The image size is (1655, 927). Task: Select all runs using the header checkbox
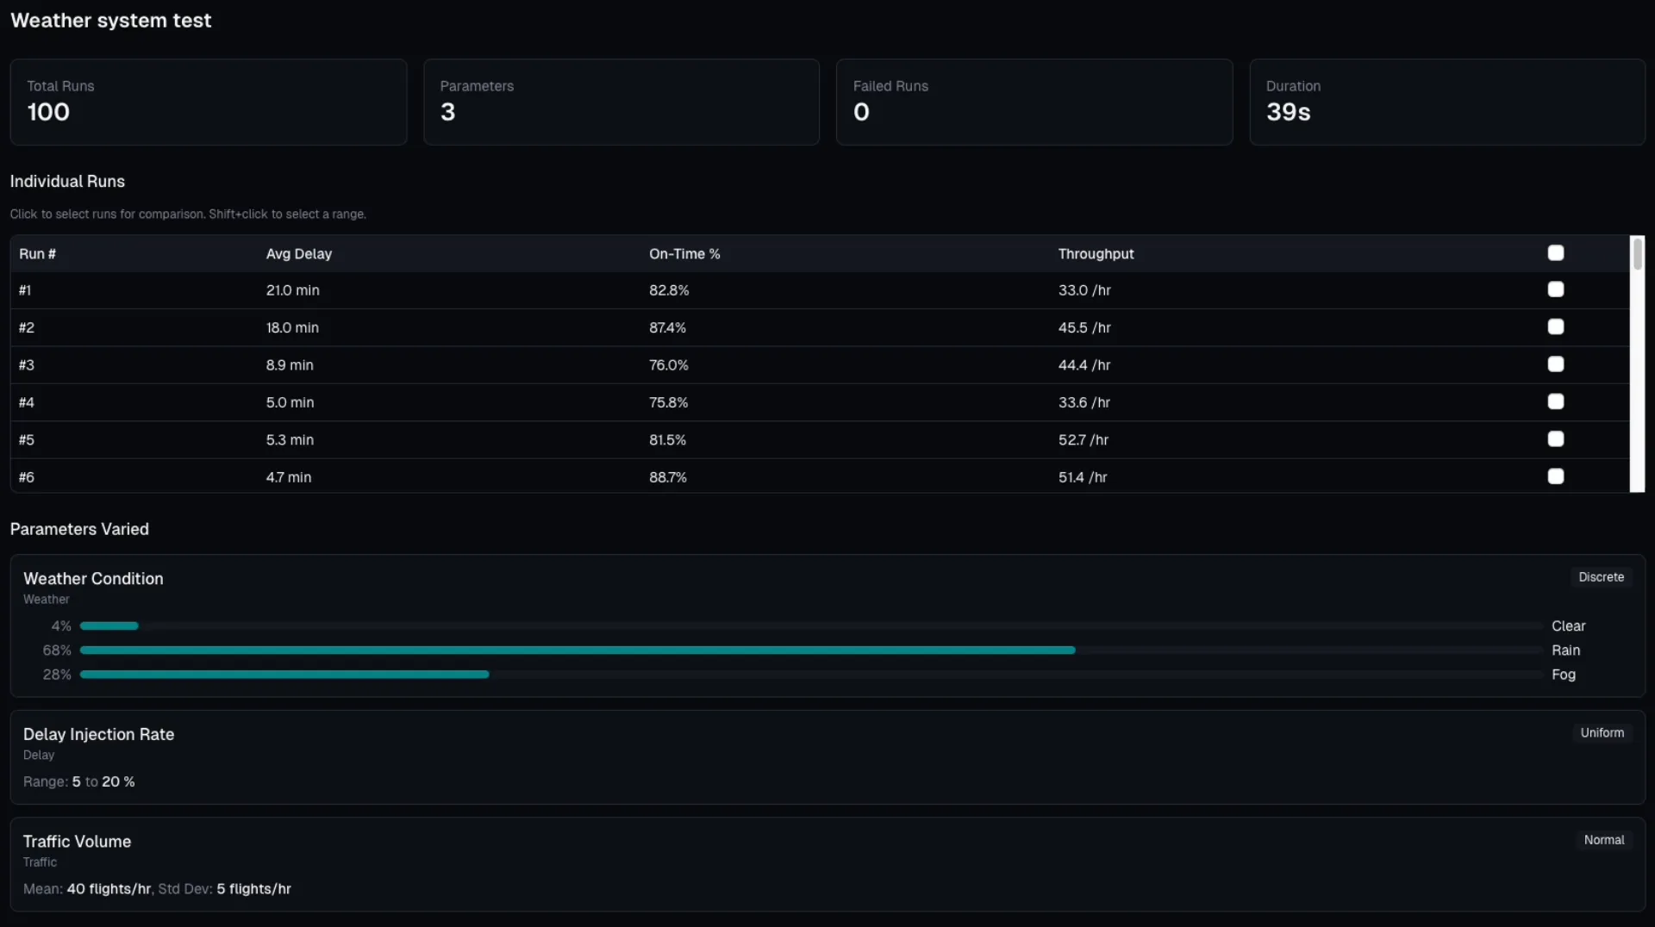point(1556,252)
